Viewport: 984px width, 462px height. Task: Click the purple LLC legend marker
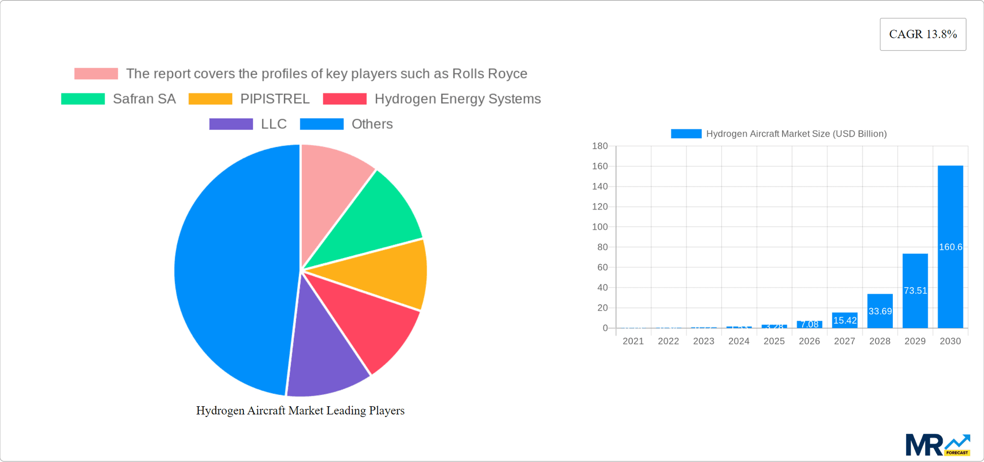pos(230,123)
